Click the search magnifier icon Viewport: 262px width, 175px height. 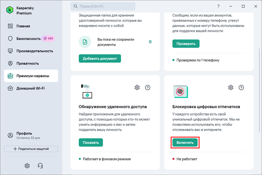pyautogui.click(x=75, y=6)
